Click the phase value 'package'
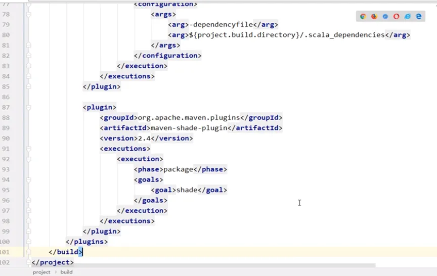437x276 pixels. (179, 169)
